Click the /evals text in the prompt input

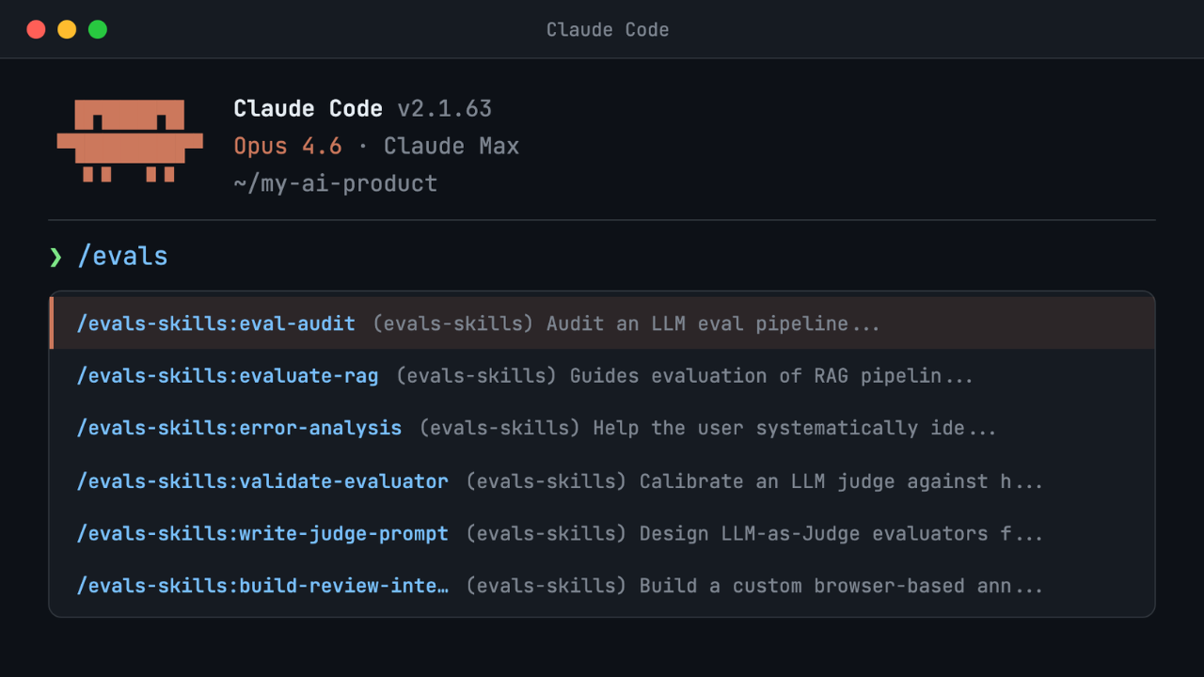click(122, 257)
